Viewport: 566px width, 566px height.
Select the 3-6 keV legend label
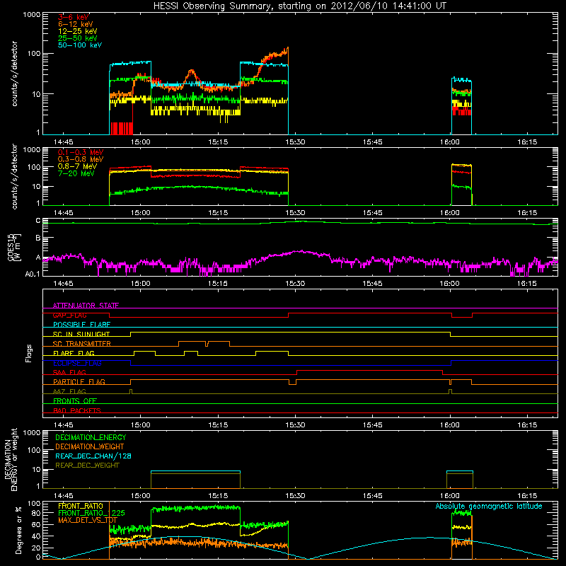click(x=74, y=17)
